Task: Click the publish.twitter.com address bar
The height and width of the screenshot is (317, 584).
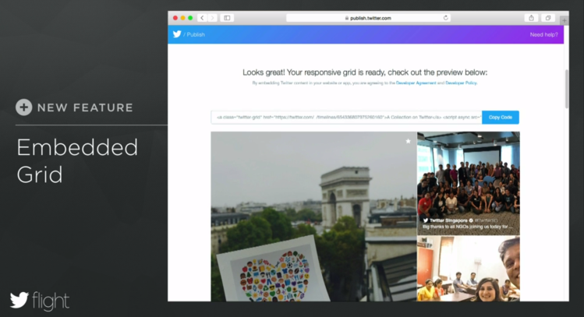Action: [x=368, y=18]
